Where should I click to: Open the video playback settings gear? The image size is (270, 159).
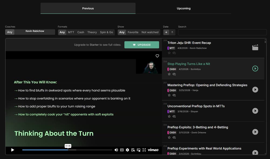pyautogui.click(x=127, y=150)
